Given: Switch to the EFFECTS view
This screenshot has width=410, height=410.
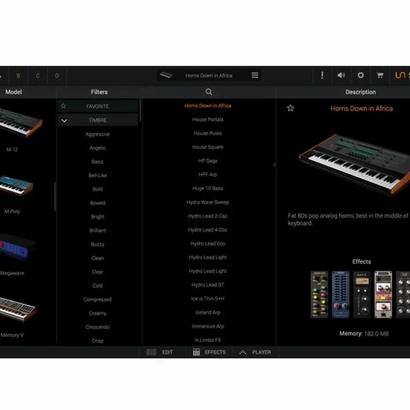Looking at the screenshot, I should point(215,352).
